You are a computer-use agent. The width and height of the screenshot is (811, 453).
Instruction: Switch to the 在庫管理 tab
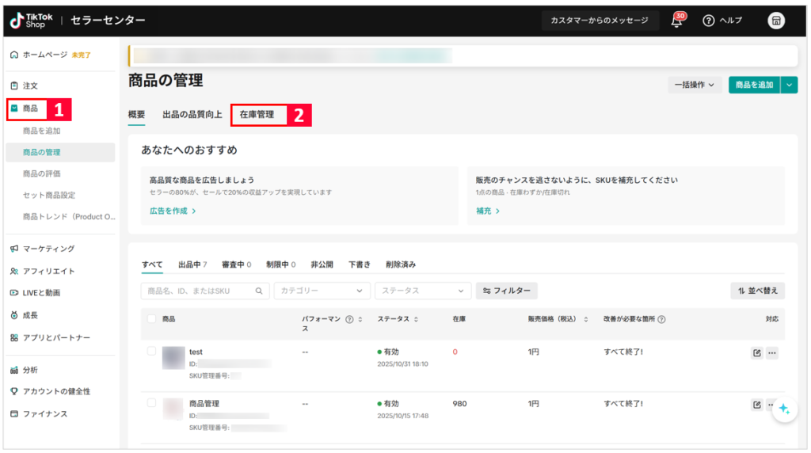pyautogui.click(x=257, y=115)
